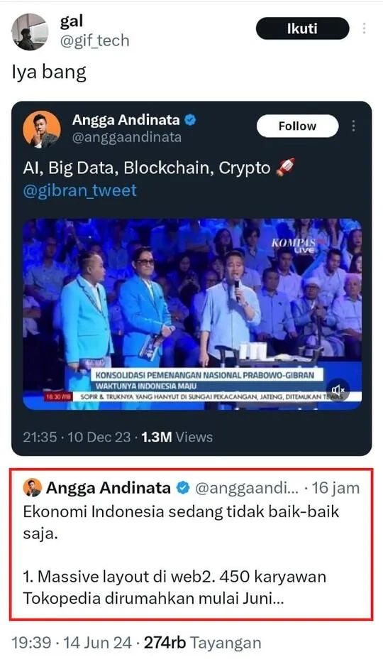
Task: Click the white Follow button
Action: click(x=297, y=126)
